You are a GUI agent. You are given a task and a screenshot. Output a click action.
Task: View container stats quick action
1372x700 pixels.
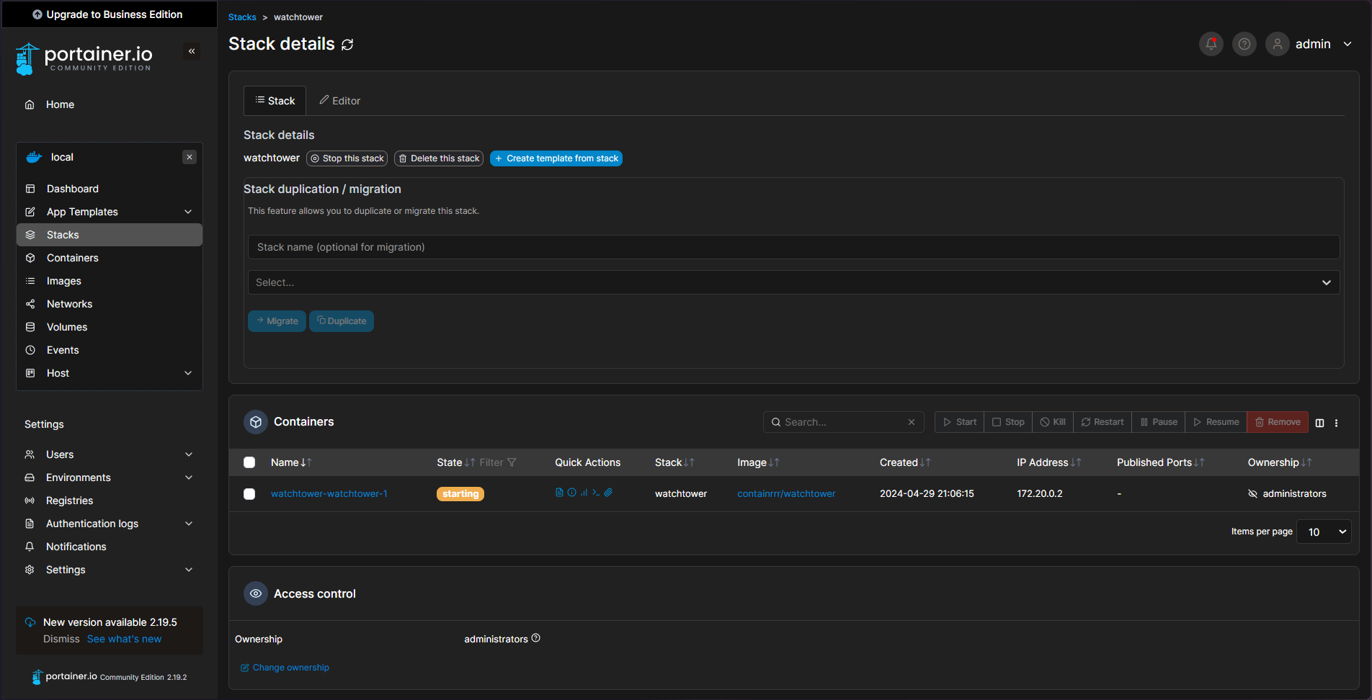[584, 493]
